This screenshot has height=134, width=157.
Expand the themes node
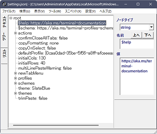pos(15,93)
